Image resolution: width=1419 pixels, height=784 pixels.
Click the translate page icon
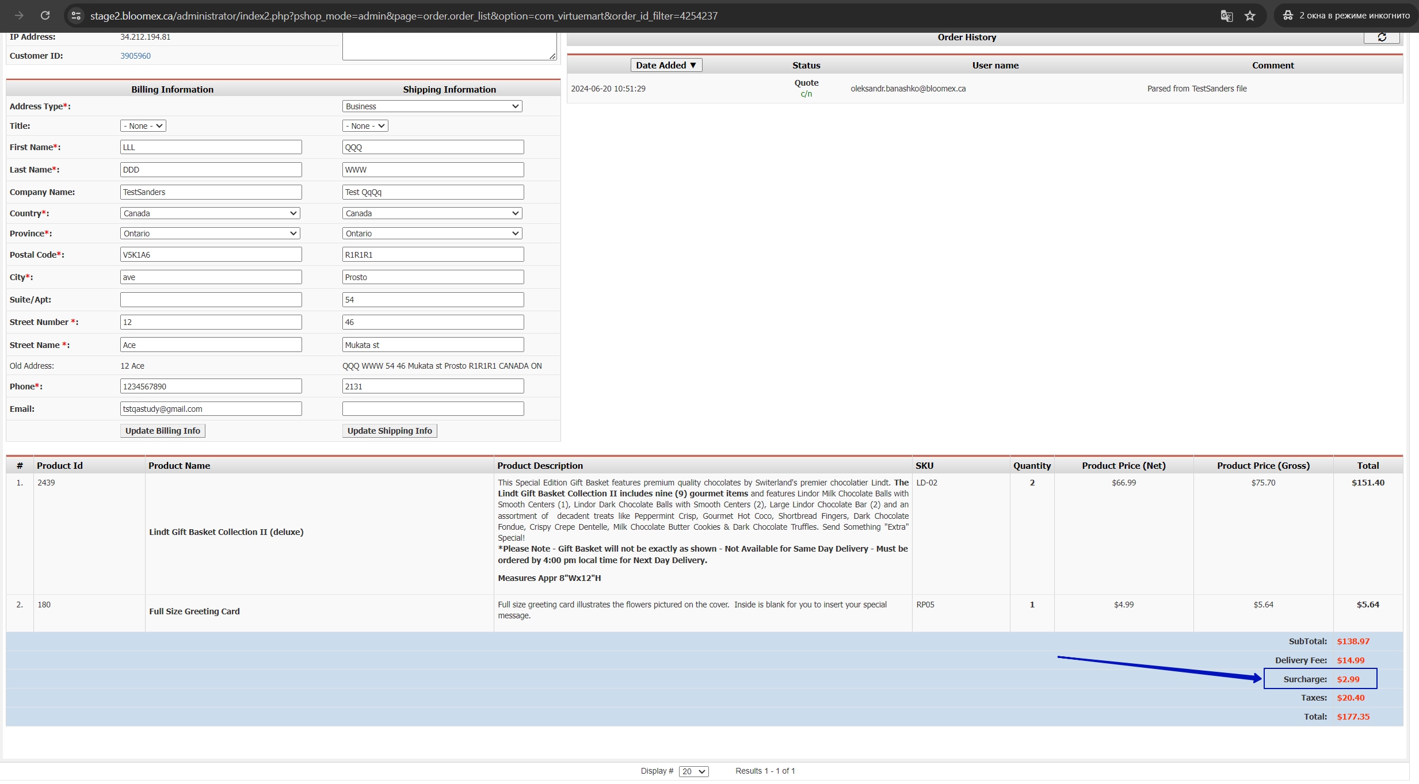1226,16
